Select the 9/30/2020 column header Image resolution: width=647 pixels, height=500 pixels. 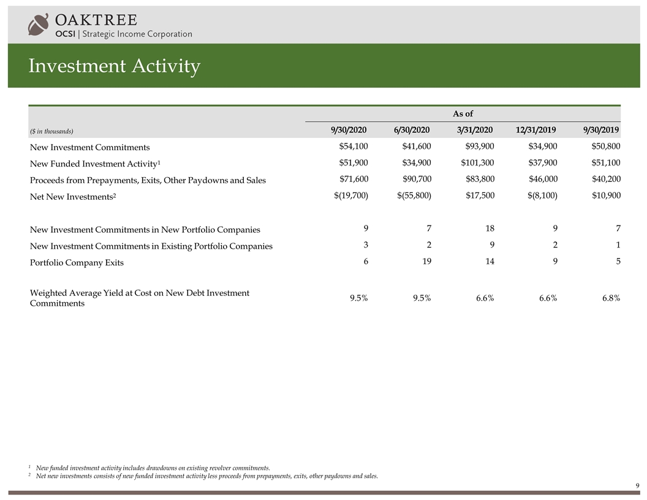tap(349, 130)
